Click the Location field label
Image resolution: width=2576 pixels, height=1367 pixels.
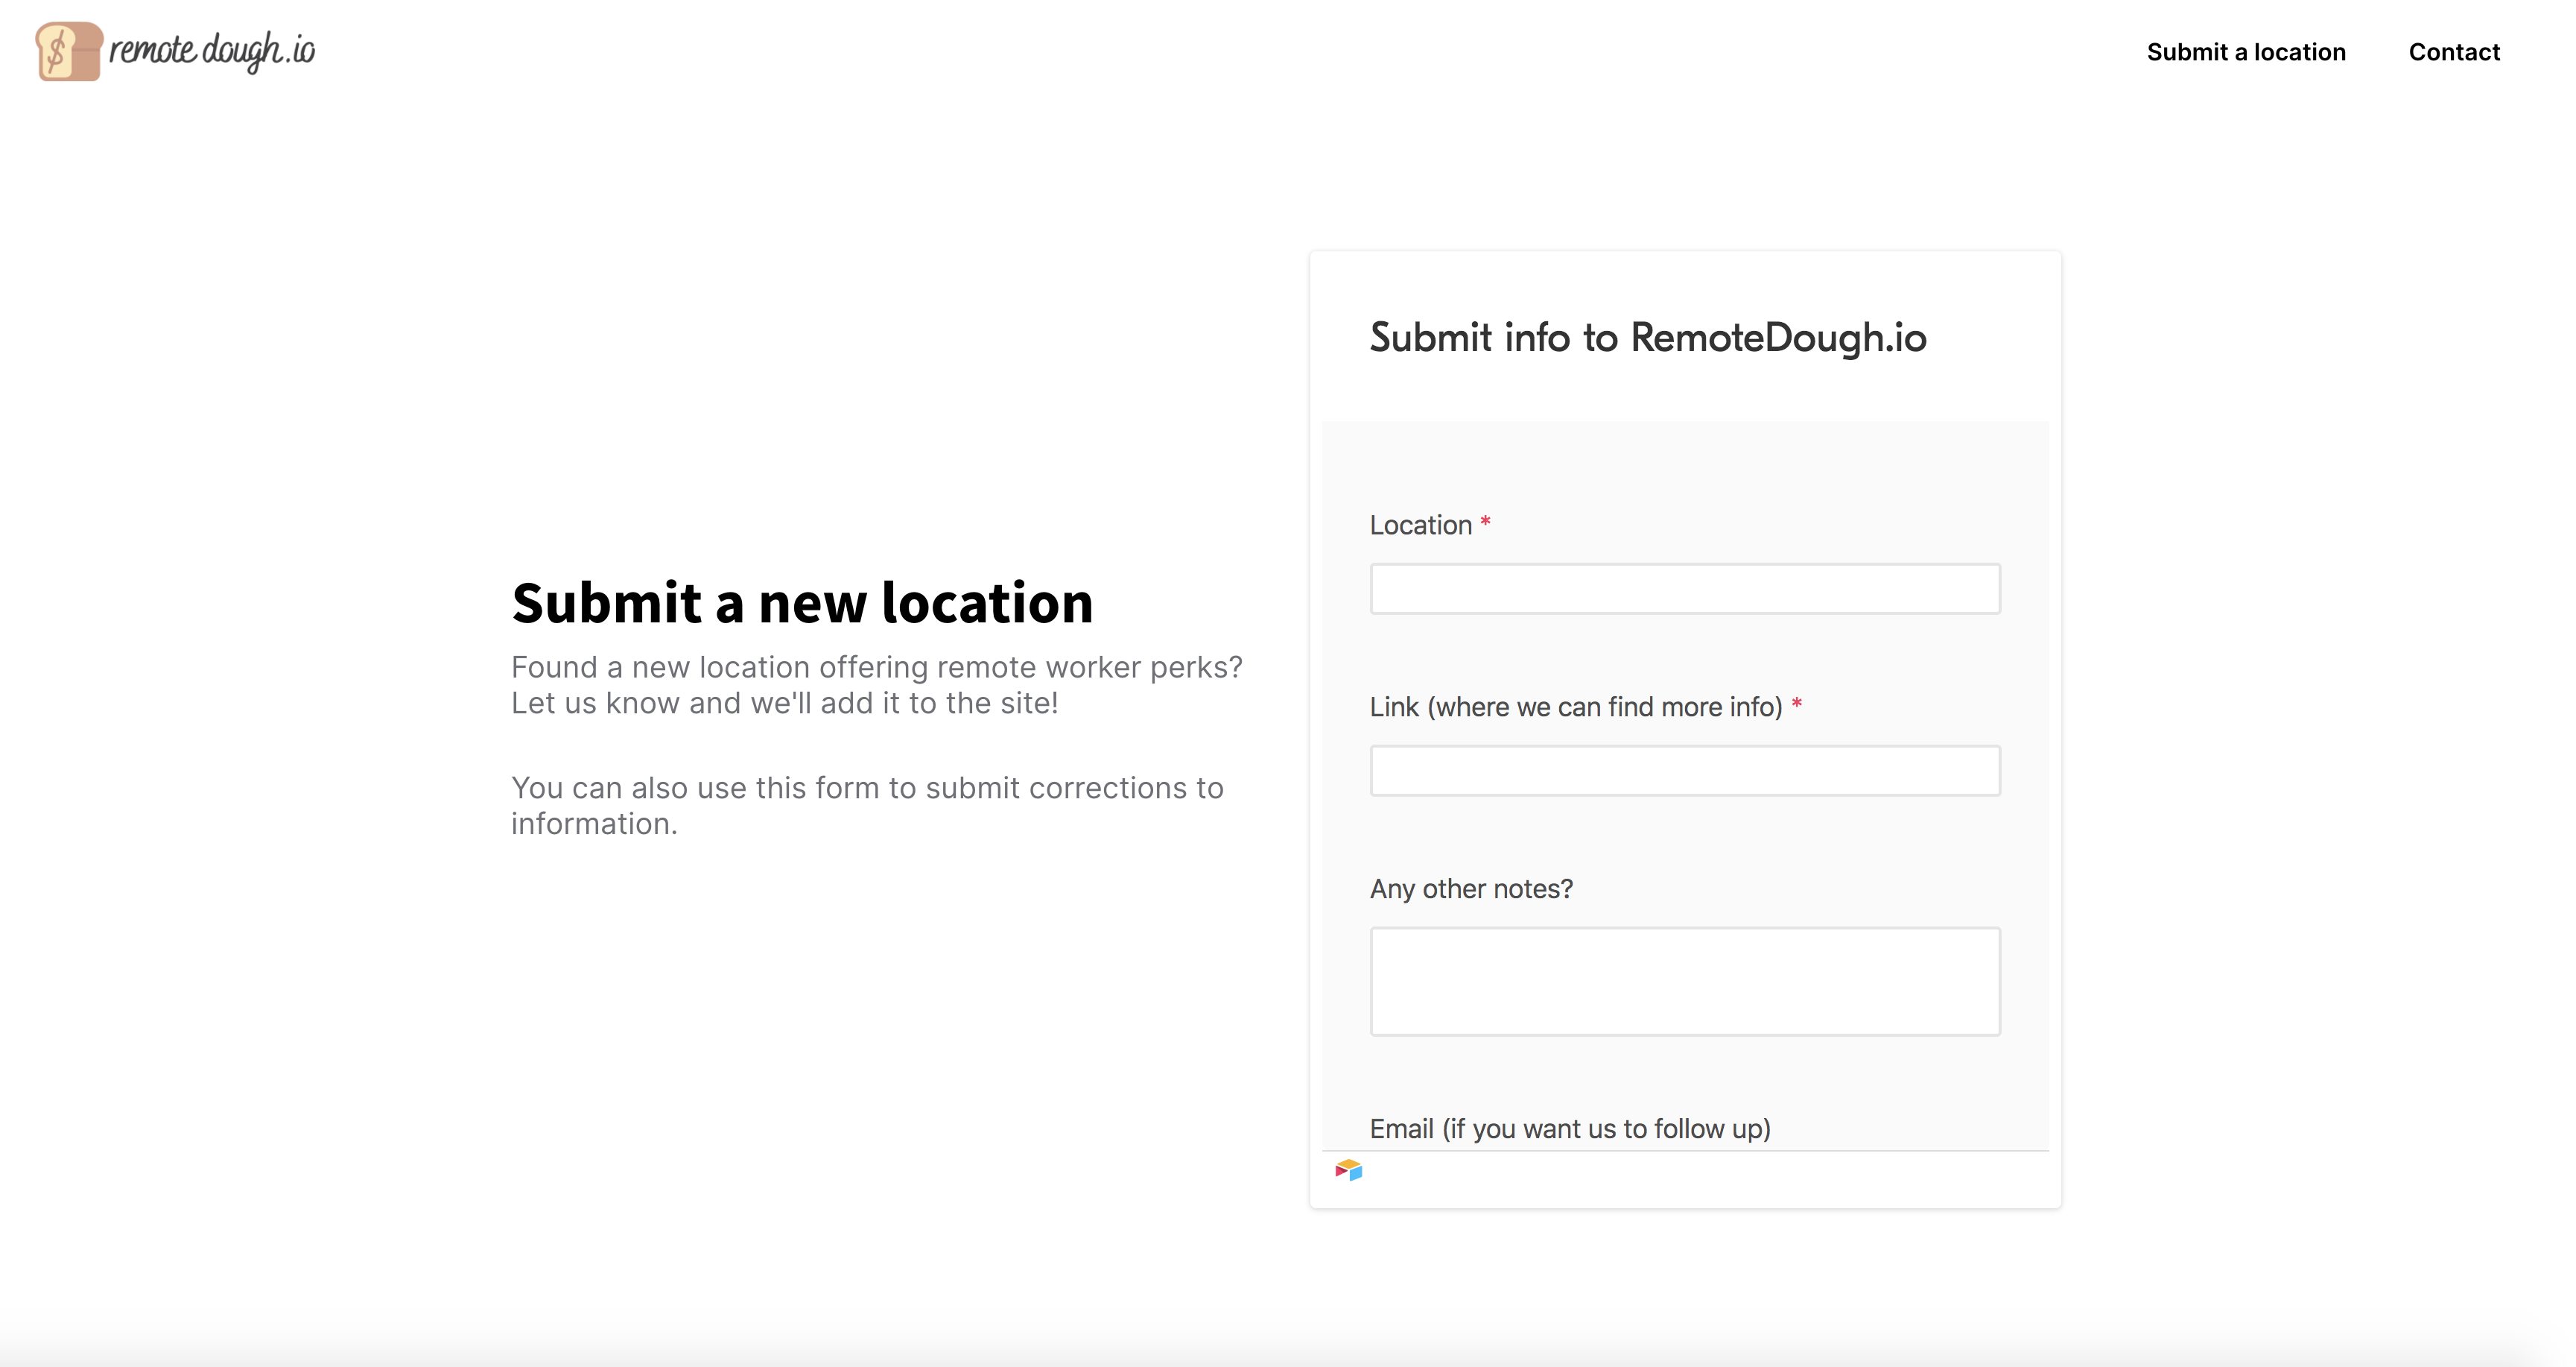[1423, 525]
